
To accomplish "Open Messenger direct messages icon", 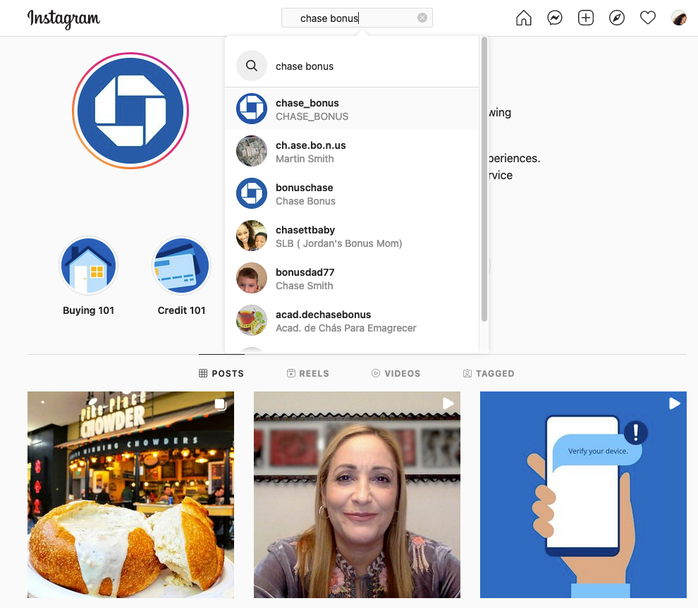I will pyautogui.click(x=555, y=18).
